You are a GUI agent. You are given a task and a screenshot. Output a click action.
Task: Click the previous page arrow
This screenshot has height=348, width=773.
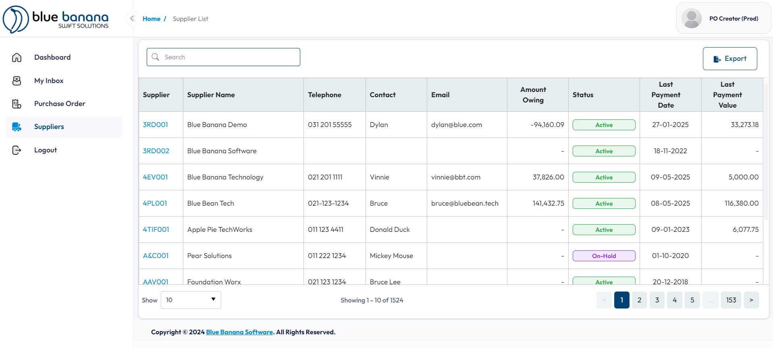click(x=604, y=300)
